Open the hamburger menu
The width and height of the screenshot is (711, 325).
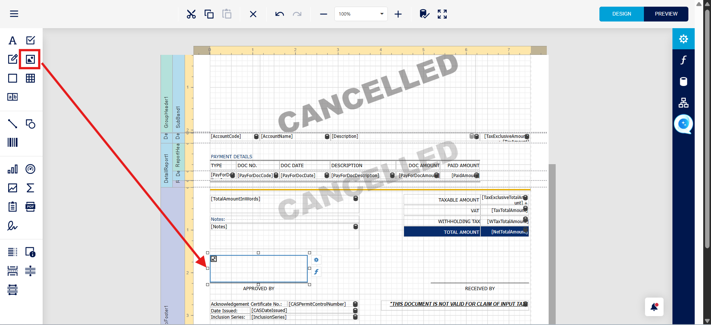[x=14, y=14]
